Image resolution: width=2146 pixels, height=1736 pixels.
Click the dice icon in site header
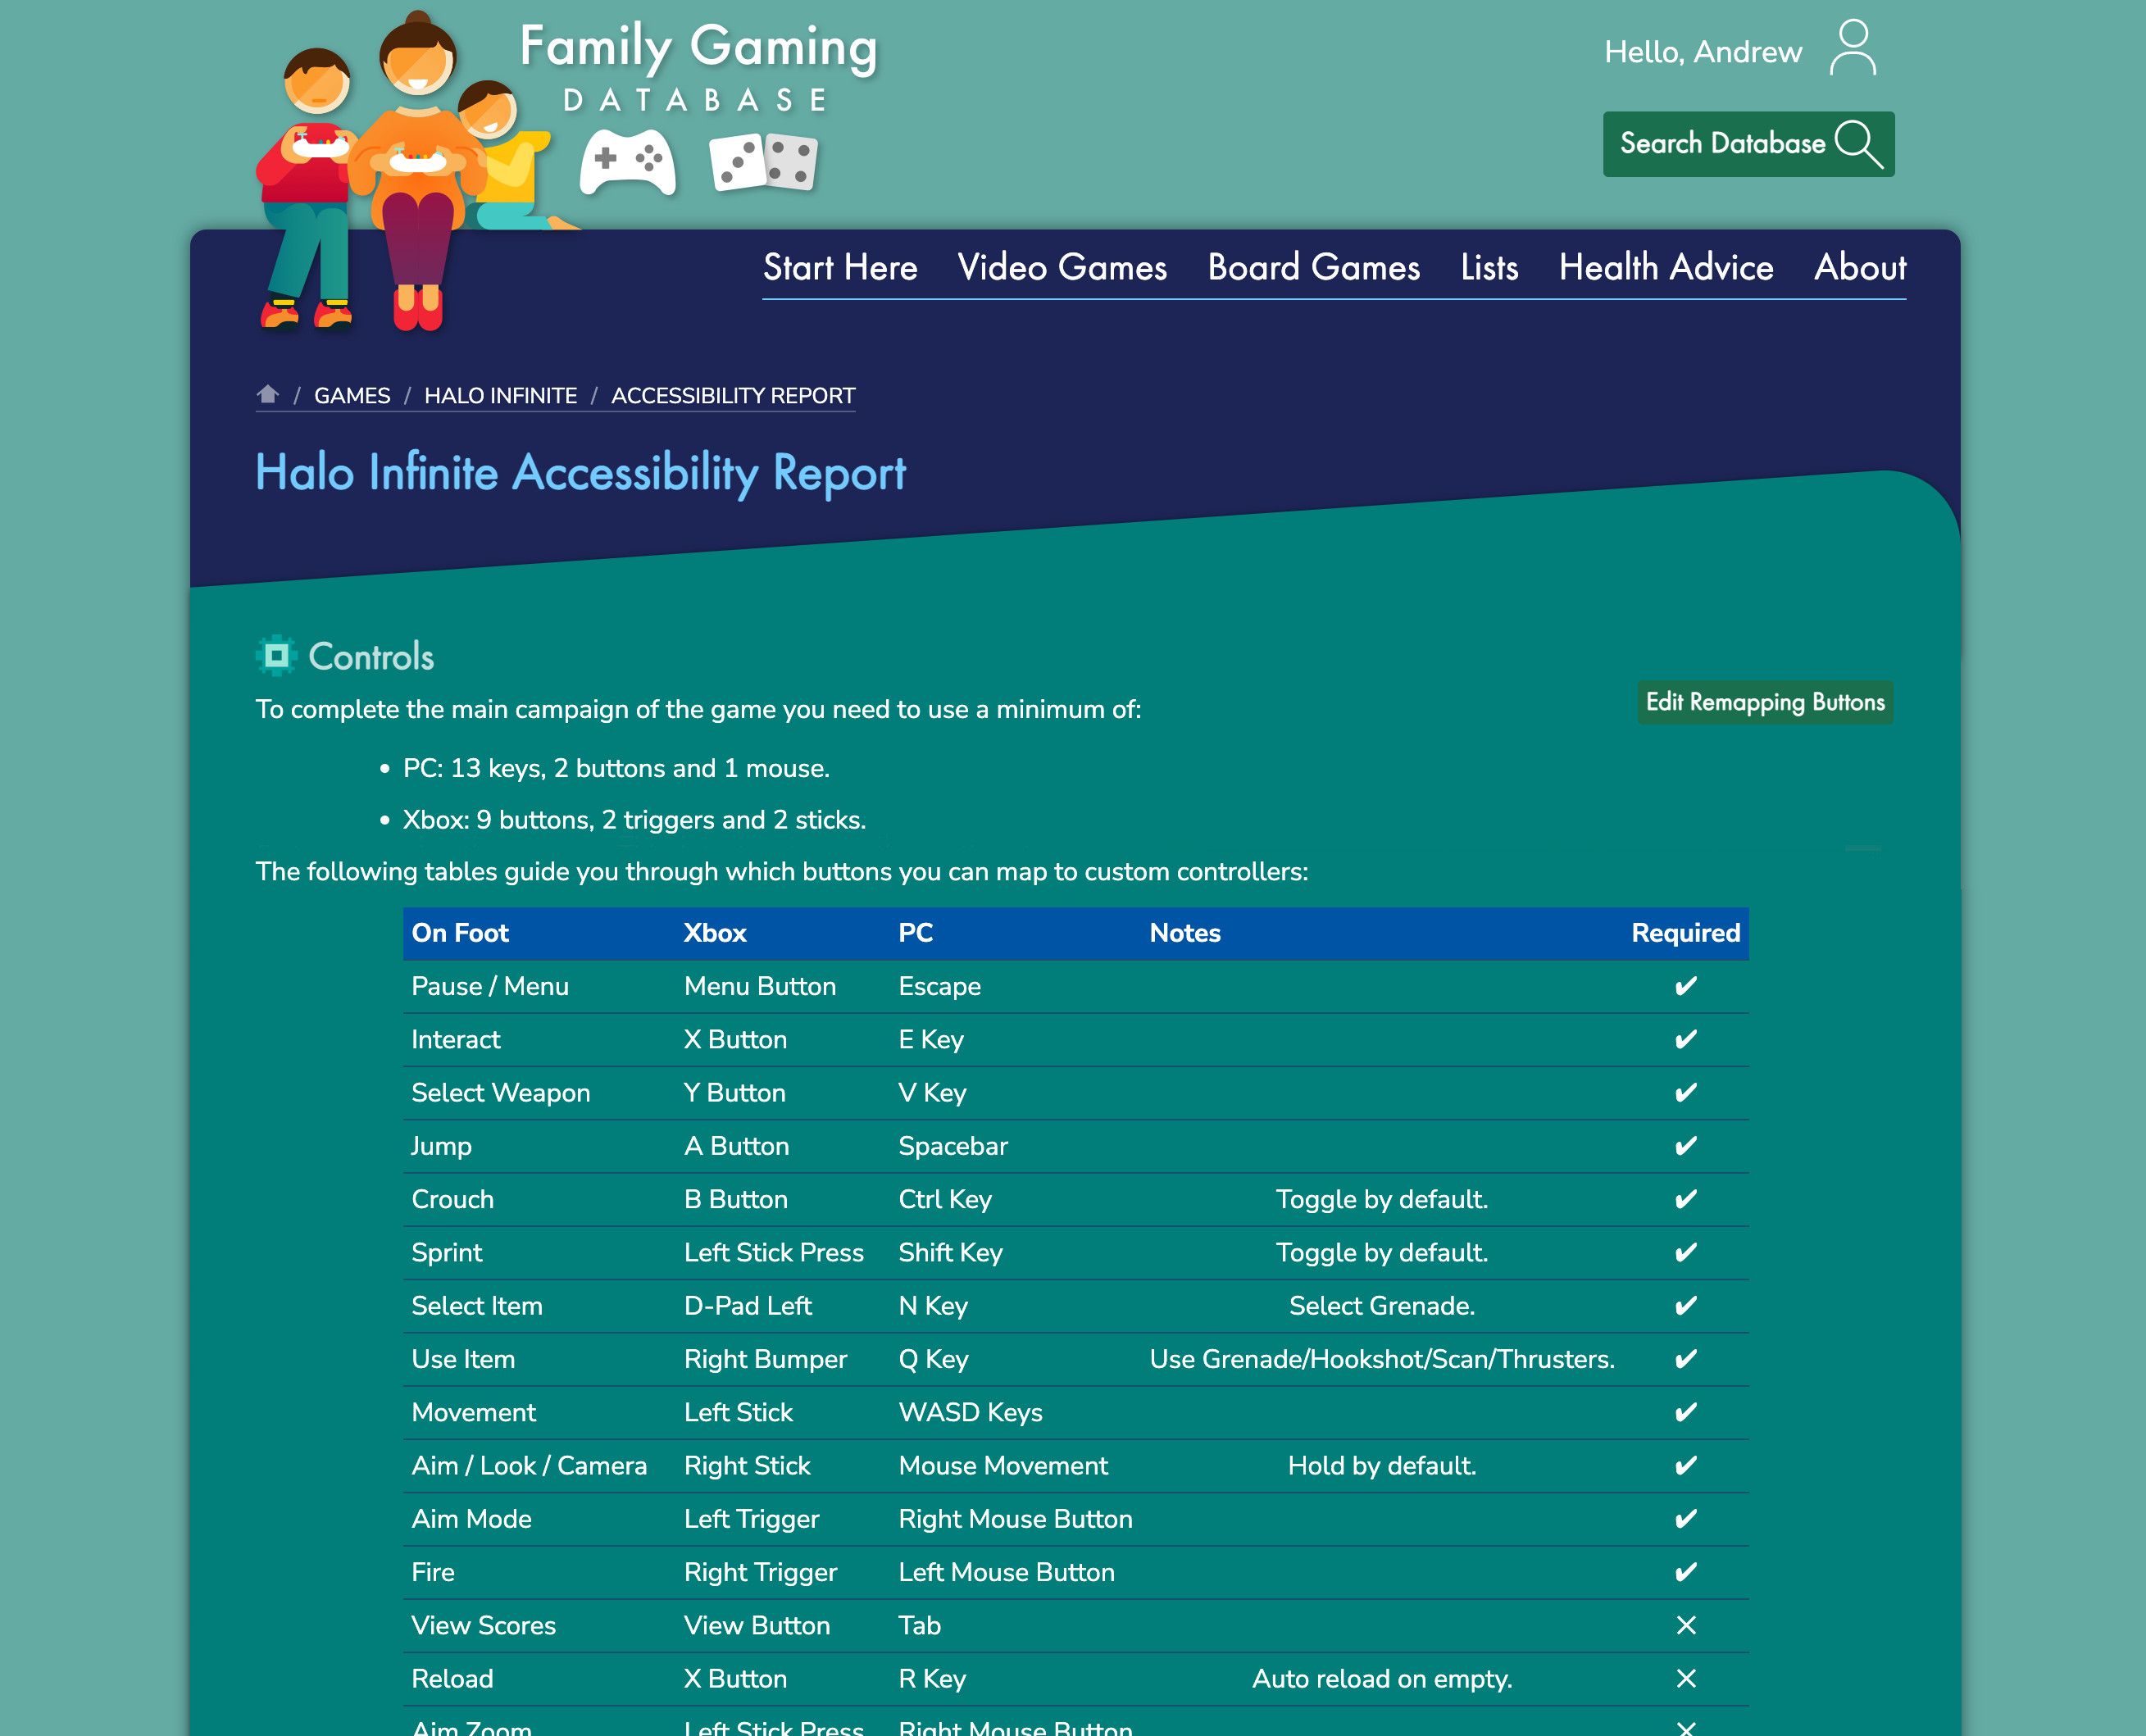[762, 163]
